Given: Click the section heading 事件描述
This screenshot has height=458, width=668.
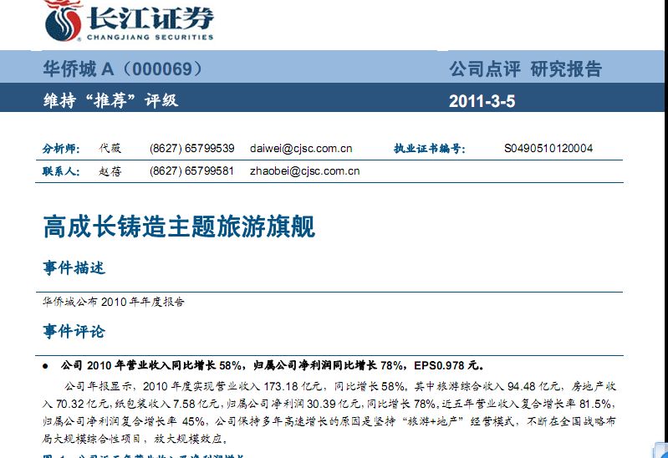Looking at the screenshot, I should pos(74,268).
